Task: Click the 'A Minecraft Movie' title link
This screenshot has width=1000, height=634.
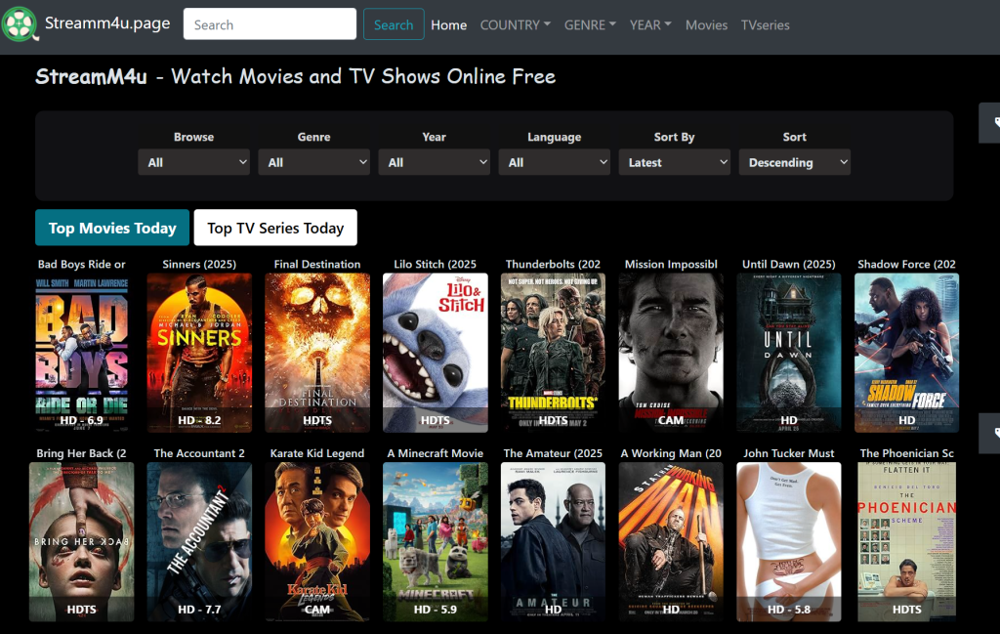Action: [436, 453]
